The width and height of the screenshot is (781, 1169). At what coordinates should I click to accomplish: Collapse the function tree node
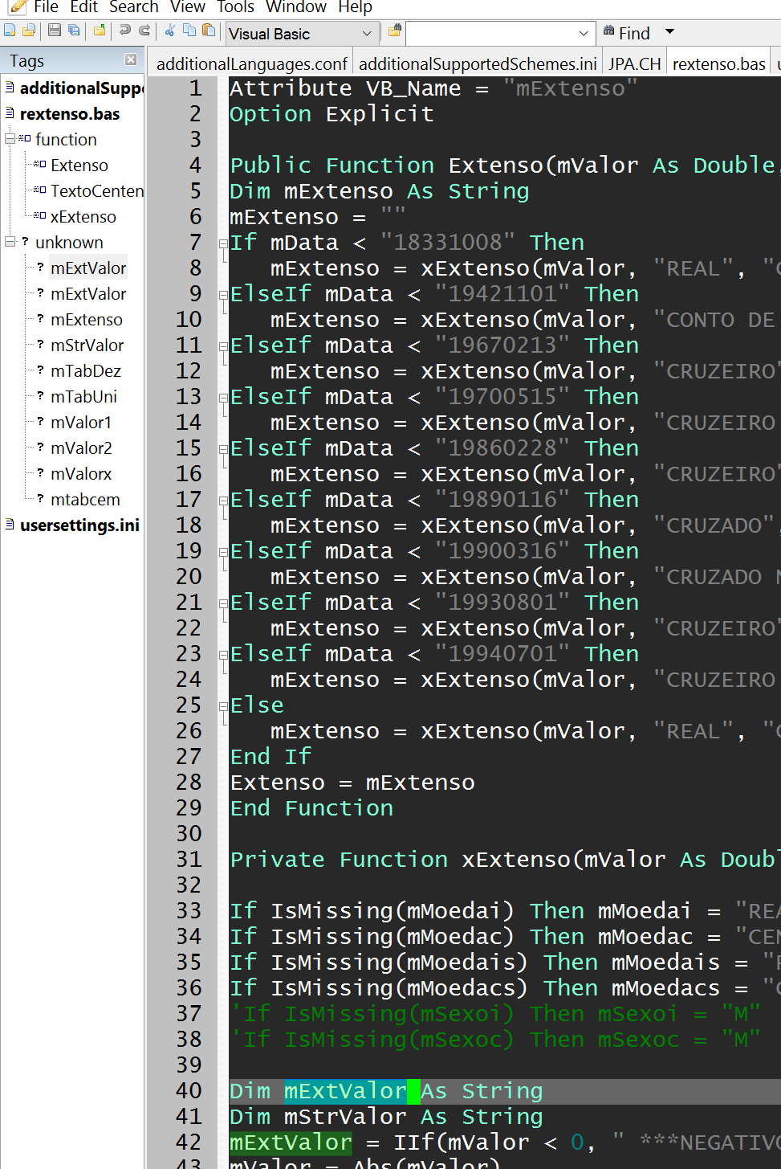point(10,139)
